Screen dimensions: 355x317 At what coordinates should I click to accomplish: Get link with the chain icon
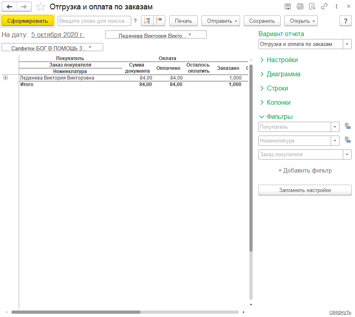[x=324, y=6]
